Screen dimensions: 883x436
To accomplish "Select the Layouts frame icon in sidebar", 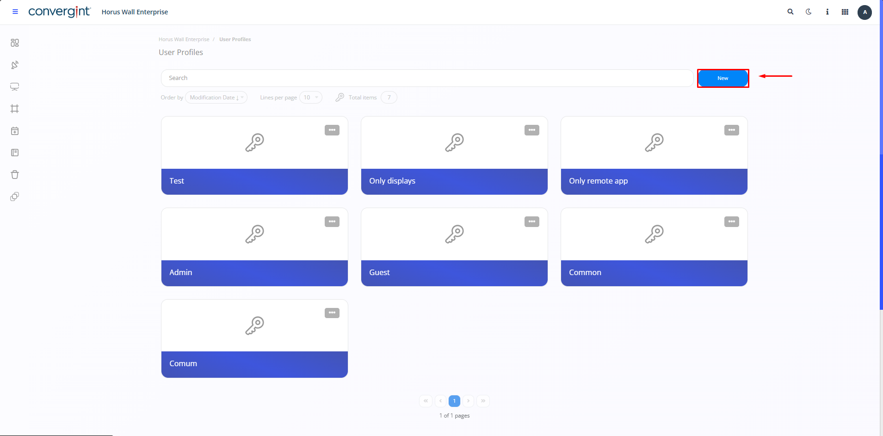I will point(15,109).
